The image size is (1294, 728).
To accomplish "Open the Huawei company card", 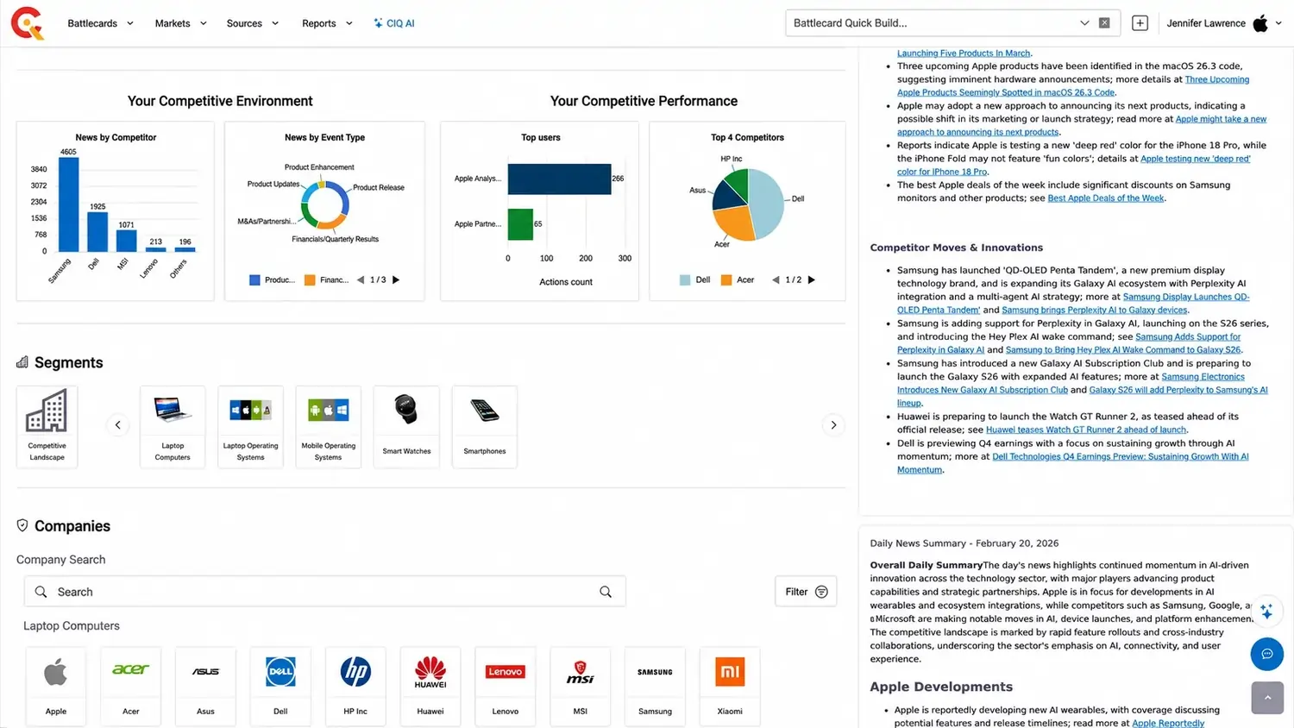I will coord(430,686).
